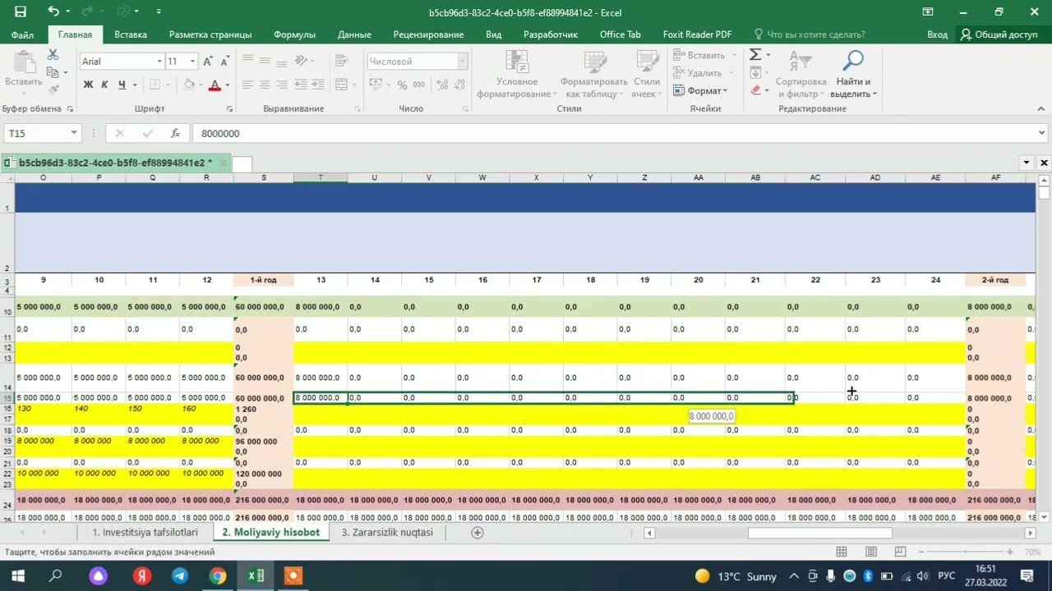This screenshot has height=591, width=1052.
Task: Open the Файл menu
Action: pos(22,34)
